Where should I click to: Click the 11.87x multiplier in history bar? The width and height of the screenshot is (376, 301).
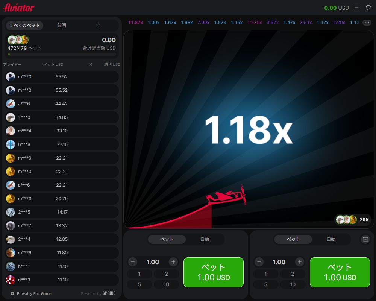[x=135, y=23]
